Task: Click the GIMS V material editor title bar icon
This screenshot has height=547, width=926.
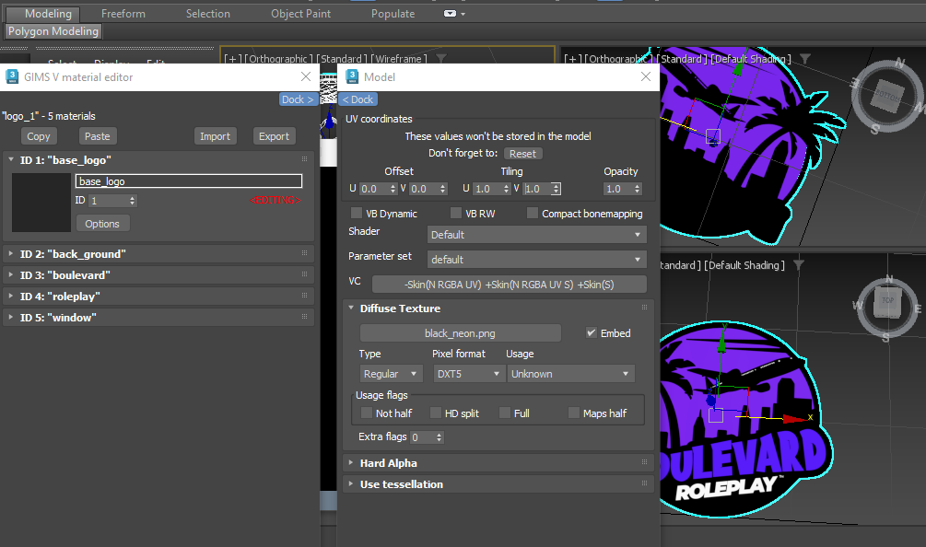Action: [10, 77]
